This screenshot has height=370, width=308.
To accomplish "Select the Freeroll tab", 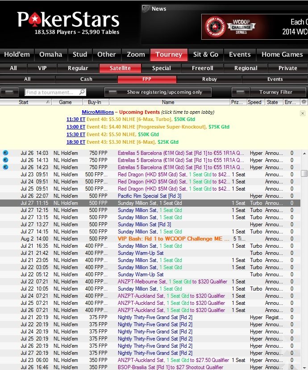I will tap(203, 68).
